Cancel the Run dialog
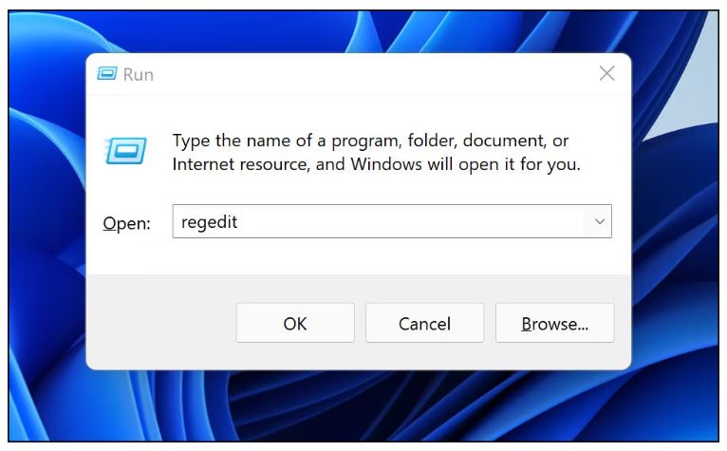727x451 pixels. click(424, 323)
